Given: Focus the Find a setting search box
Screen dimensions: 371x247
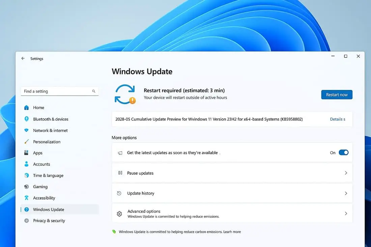Looking at the screenshot, I should point(60,91).
